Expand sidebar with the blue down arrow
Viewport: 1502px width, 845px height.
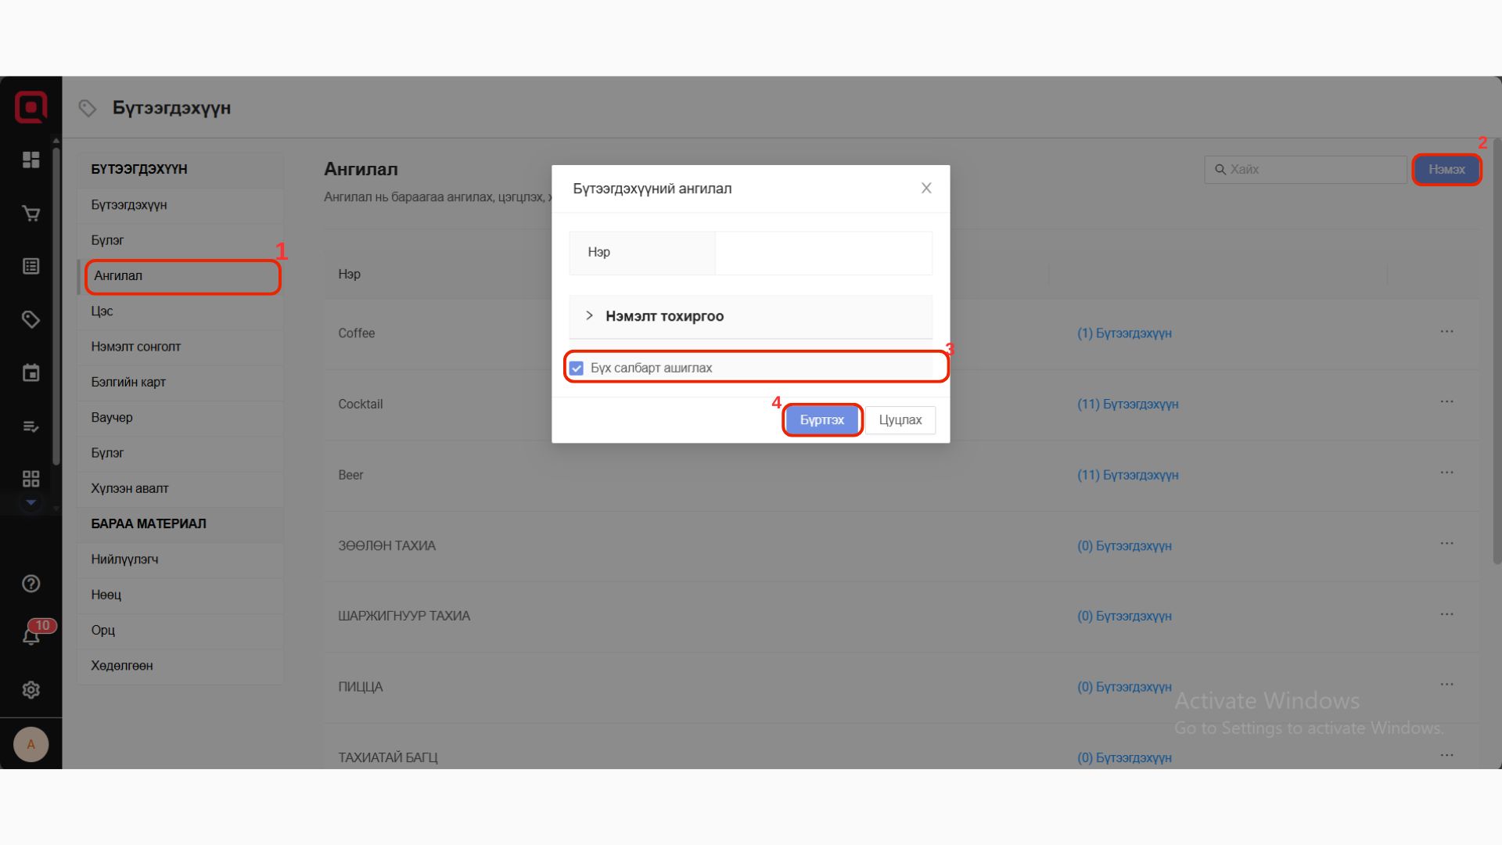point(31,502)
